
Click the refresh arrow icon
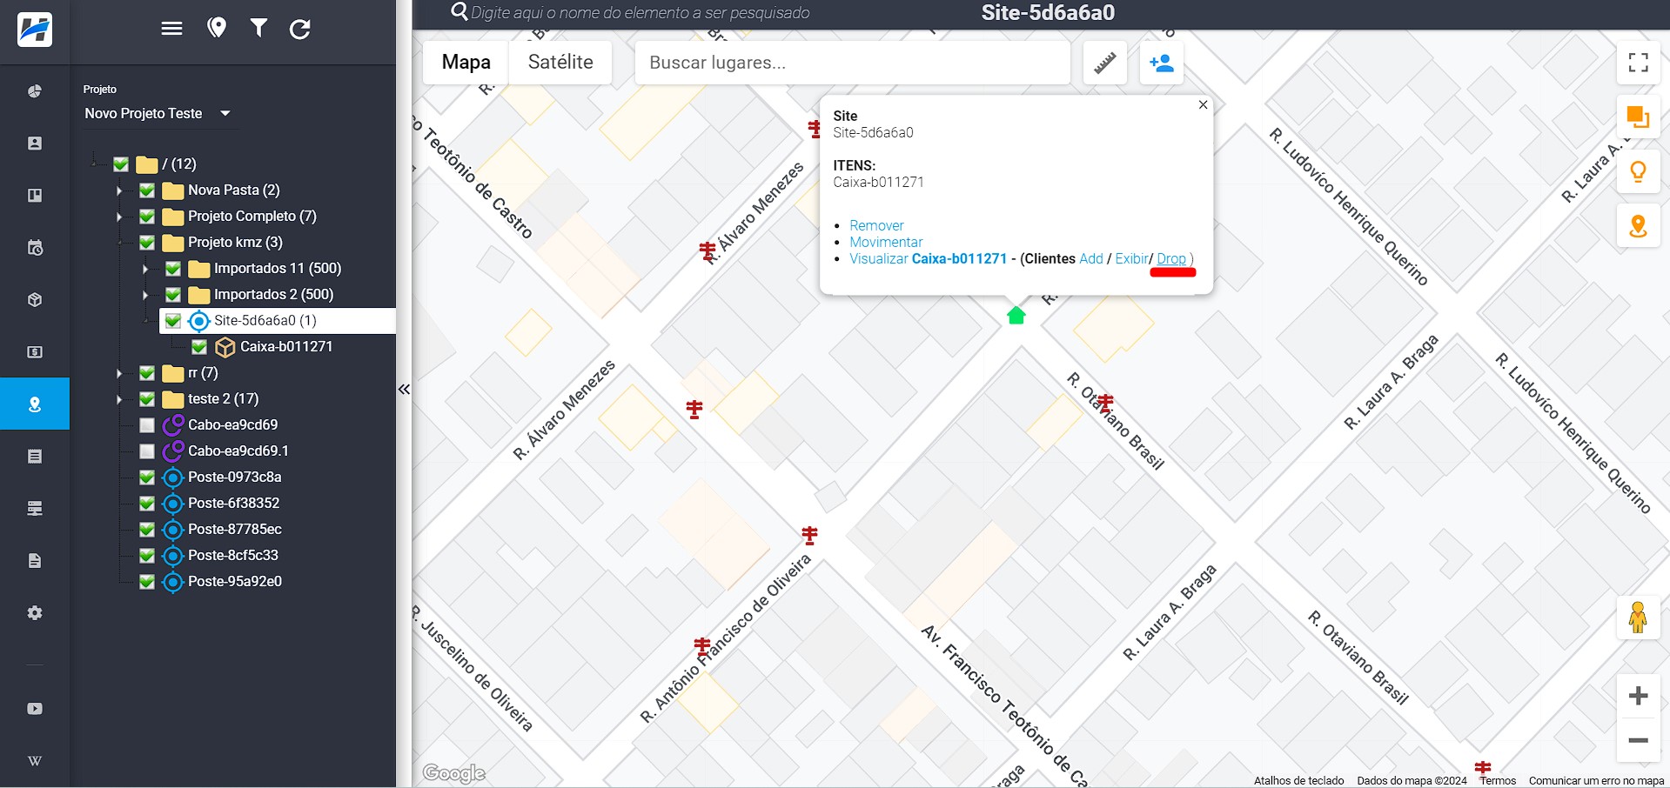(300, 30)
